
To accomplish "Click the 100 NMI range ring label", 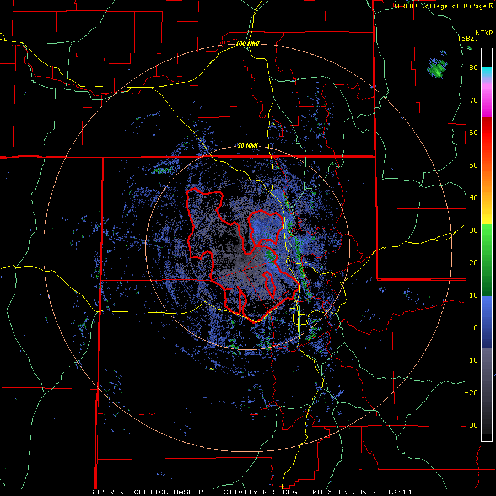I will click(x=247, y=44).
